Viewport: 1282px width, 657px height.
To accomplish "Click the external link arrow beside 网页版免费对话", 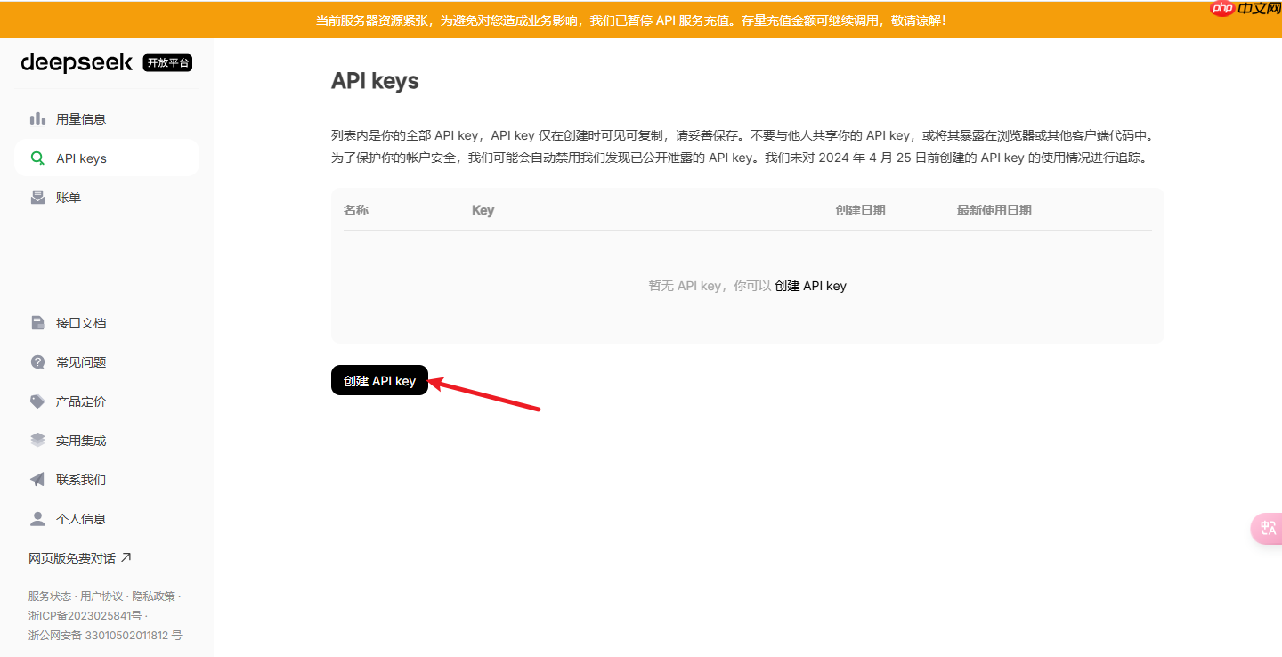I will point(126,556).
